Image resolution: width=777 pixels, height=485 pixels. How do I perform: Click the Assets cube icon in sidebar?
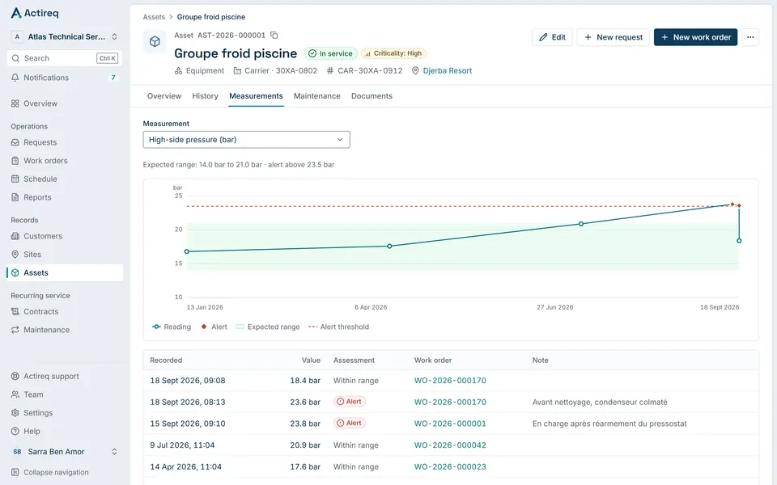point(15,272)
